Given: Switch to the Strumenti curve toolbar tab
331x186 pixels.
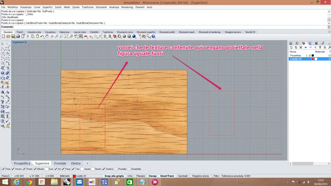Looking at the screenshot, I should point(125,32).
